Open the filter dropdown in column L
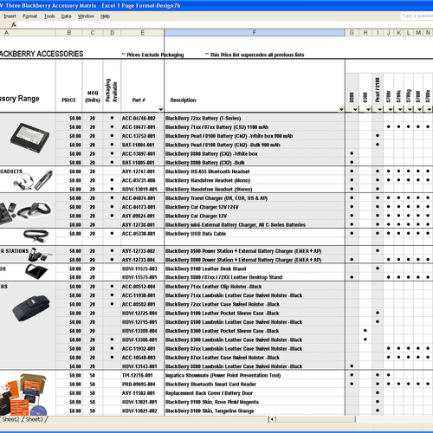The height and width of the screenshot is (433, 433). pyautogui.click(x=410, y=109)
